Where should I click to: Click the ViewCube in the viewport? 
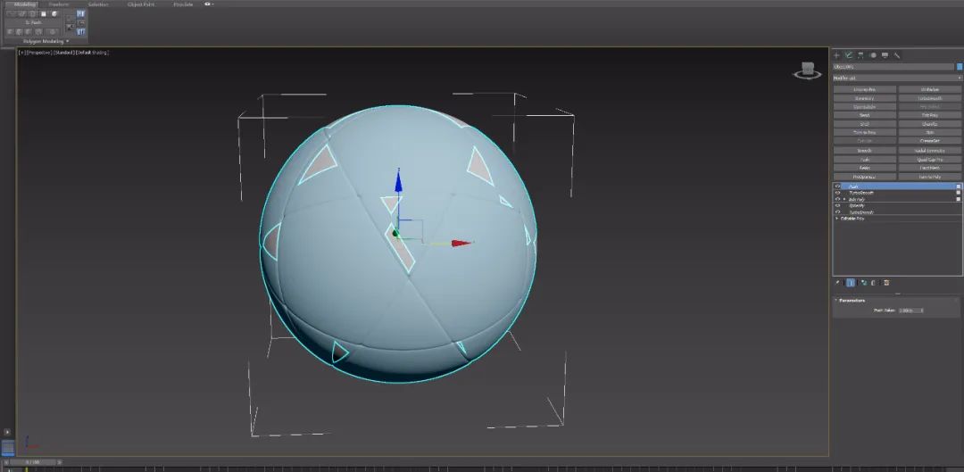[x=808, y=71]
